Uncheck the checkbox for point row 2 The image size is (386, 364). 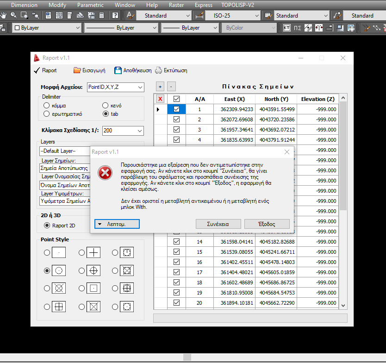(x=176, y=119)
